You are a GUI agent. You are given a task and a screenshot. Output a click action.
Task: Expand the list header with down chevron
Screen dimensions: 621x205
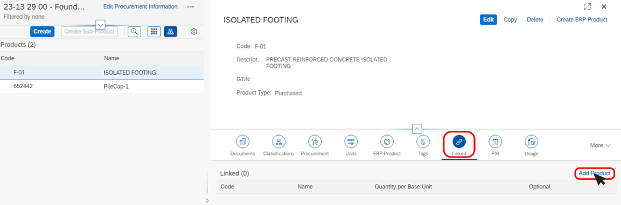[x=101, y=24]
